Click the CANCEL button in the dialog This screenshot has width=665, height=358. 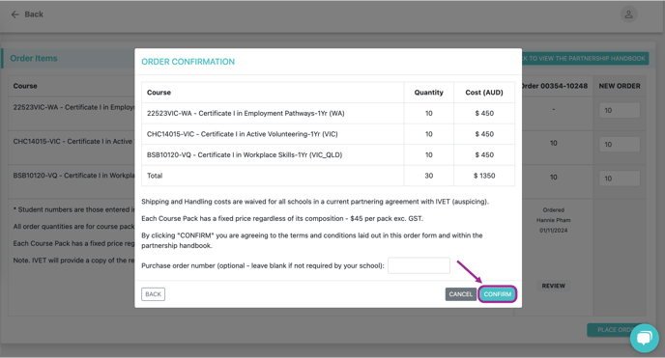tap(461, 294)
